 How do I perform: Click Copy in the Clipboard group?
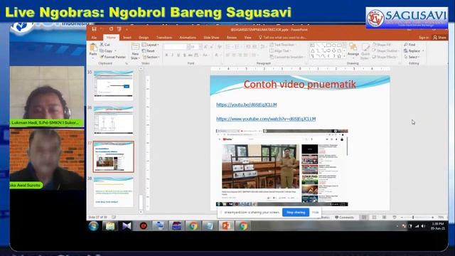pos(107,50)
